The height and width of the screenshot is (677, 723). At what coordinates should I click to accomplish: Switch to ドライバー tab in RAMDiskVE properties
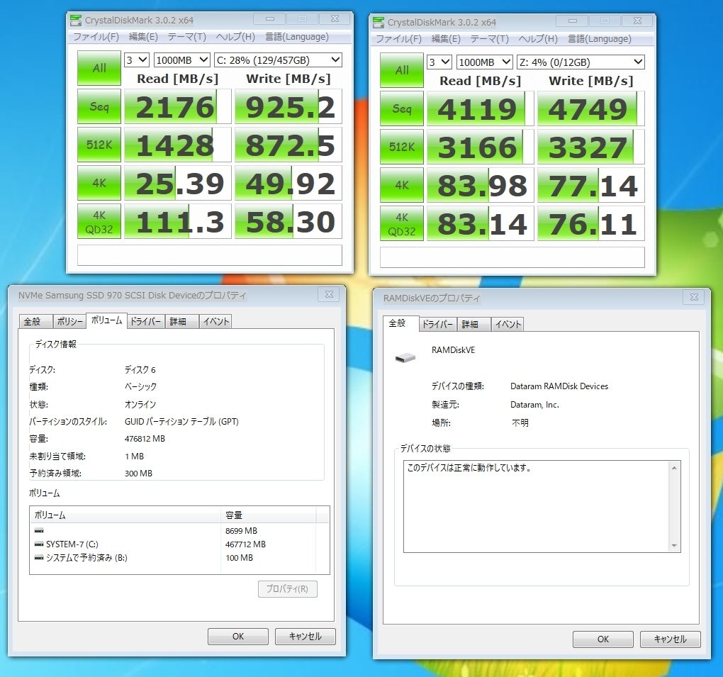438,324
